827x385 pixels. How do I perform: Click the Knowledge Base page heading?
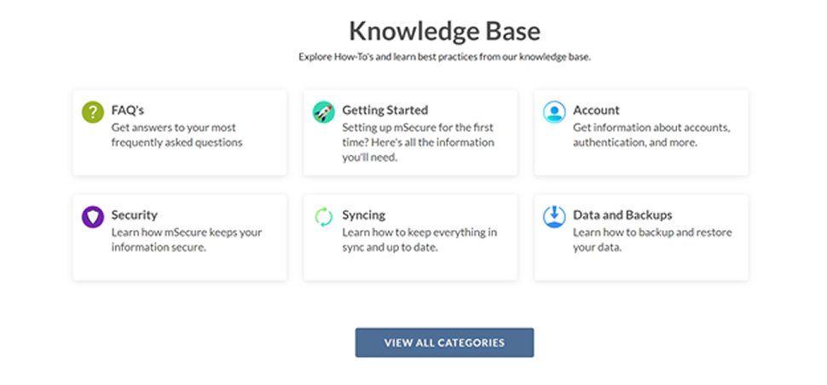444,32
